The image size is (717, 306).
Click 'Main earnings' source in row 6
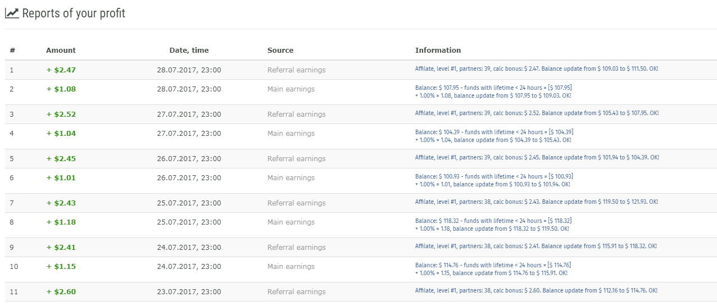pyautogui.click(x=291, y=178)
